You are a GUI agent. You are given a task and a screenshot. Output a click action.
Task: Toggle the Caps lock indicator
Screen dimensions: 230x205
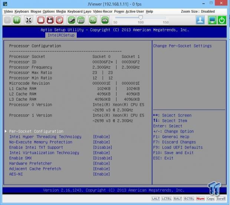(210, 199)
